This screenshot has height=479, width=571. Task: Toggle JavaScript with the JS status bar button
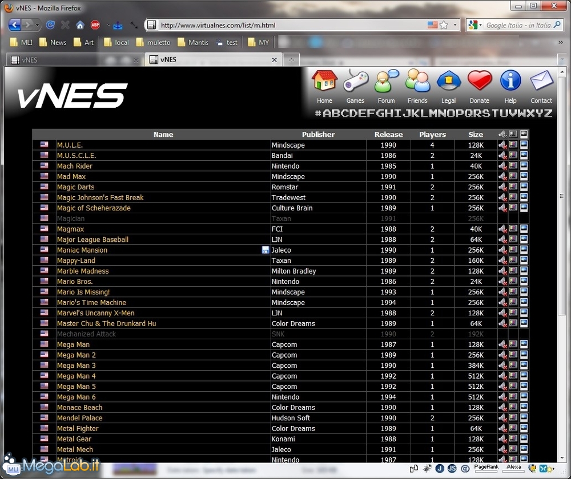(452, 469)
